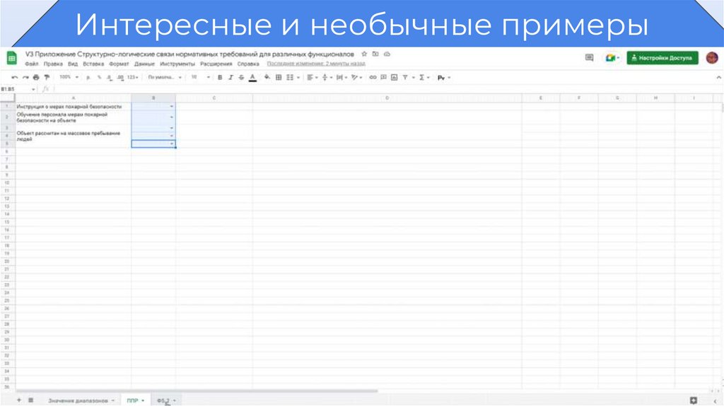Collapse the menus with toolbar chevron

click(718, 78)
